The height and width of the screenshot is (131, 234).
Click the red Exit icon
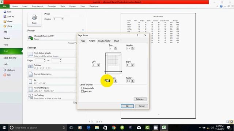click(x=5, y=75)
